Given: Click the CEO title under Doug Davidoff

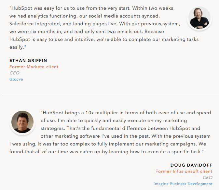Looking at the screenshot, I should tap(207, 178).
